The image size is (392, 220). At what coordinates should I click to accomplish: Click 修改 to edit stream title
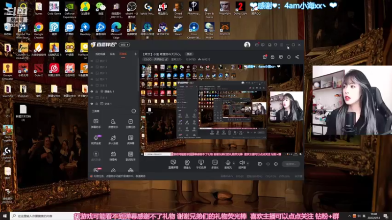[189, 54]
